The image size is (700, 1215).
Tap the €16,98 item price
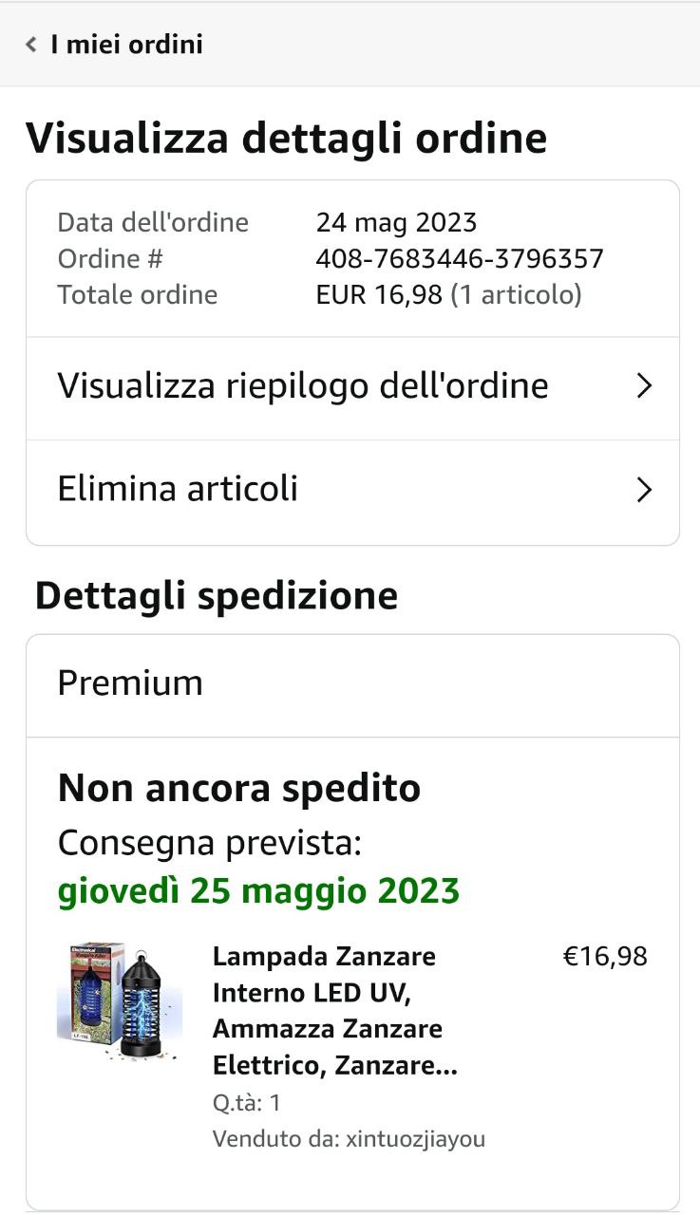point(605,957)
